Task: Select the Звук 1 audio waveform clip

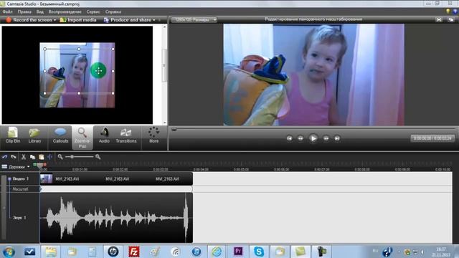Action: click(x=116, y=218)
